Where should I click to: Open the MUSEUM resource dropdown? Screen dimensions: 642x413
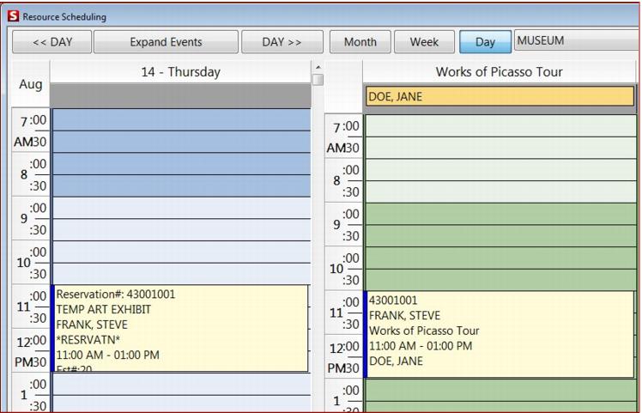pos(576,41)
